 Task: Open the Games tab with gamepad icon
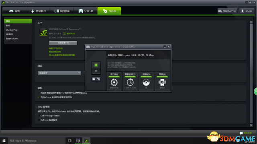pos(14,11)
